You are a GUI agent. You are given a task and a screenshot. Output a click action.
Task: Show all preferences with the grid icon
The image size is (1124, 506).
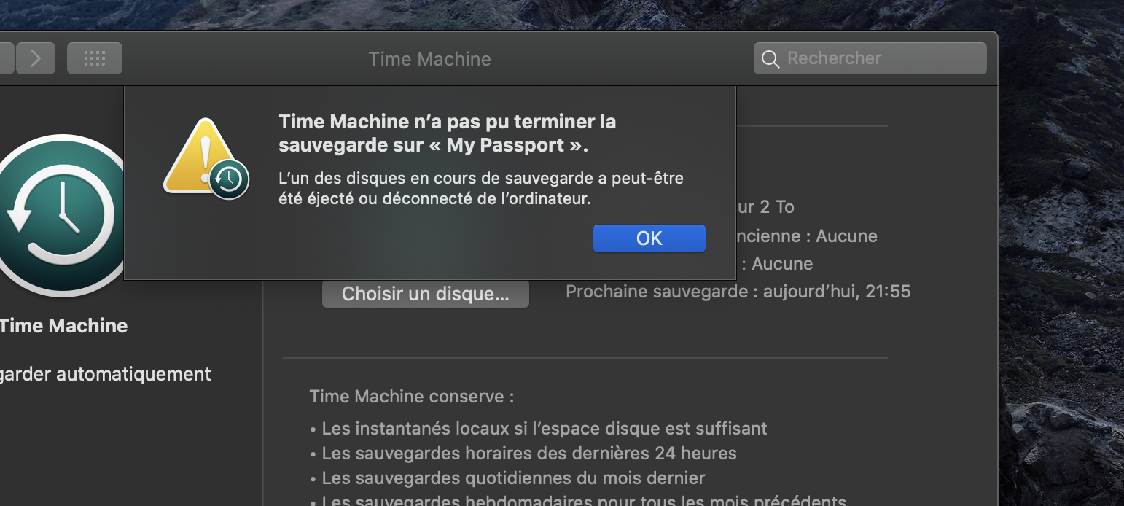[x=95, y=58]
